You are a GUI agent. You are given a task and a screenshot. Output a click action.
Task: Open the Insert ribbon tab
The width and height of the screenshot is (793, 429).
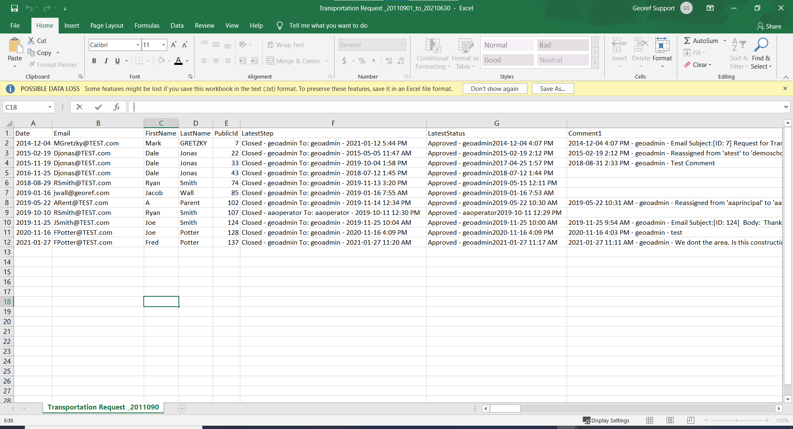71,25
